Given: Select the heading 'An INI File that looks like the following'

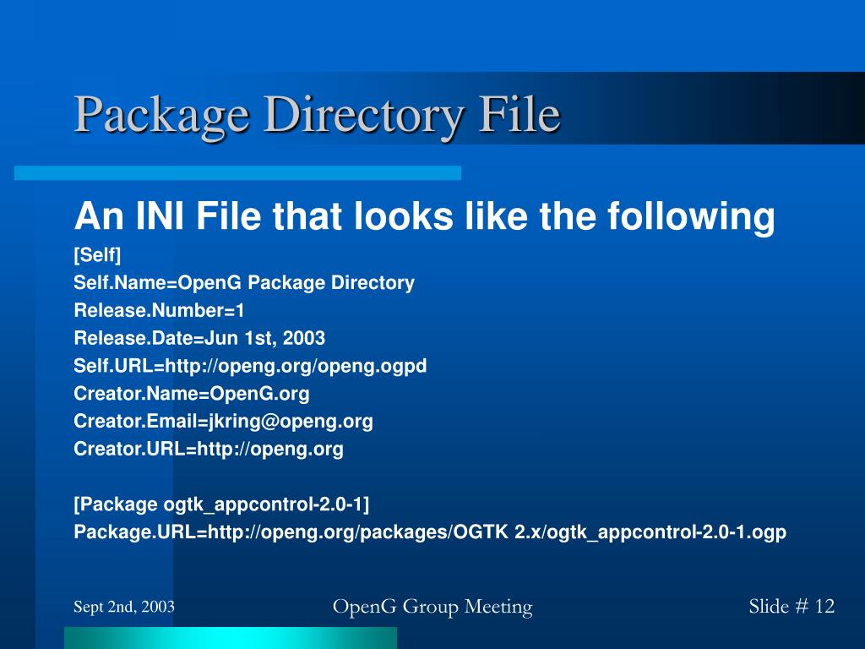Looking at the screenshot, I should pyautogui.click(x=424, y=217).
